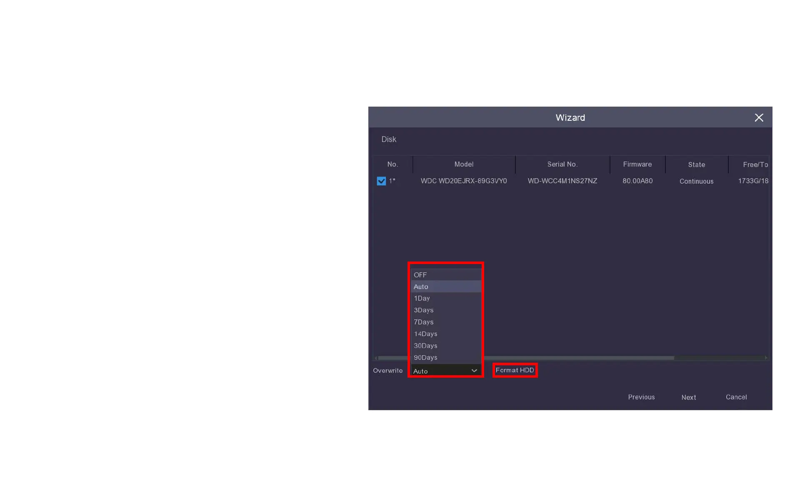Viewport: 800px width, 496px height.
Task: Cancel the setup wizard
Action: 736,397
